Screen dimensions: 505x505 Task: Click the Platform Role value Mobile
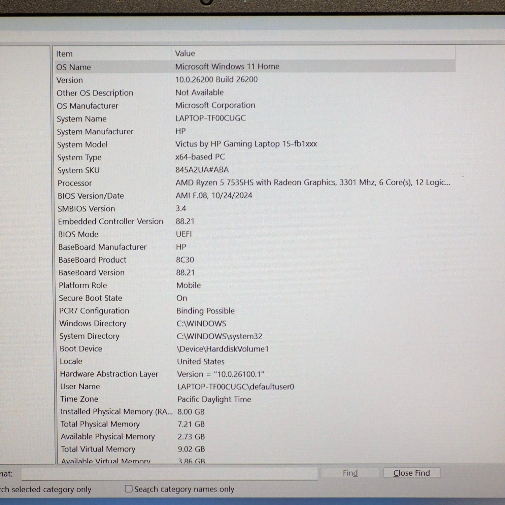coord(189,285)
